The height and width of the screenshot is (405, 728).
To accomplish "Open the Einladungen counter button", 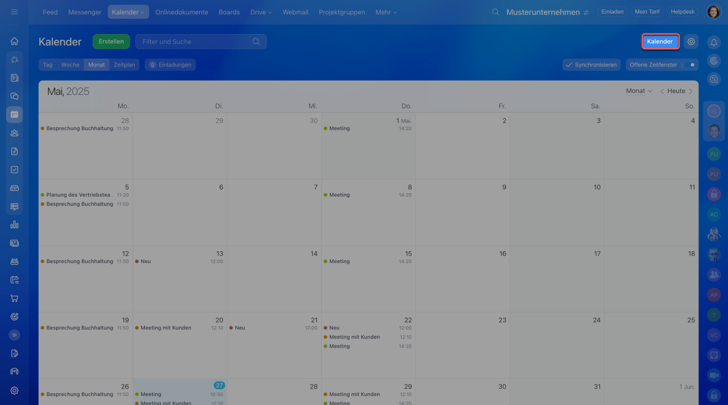I will [170, 65].
